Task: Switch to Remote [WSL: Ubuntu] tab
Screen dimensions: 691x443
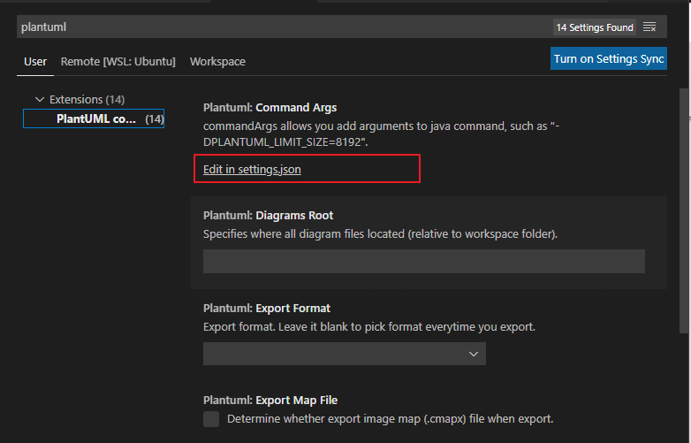Action: pyautogui.click(x=118, y=61)
